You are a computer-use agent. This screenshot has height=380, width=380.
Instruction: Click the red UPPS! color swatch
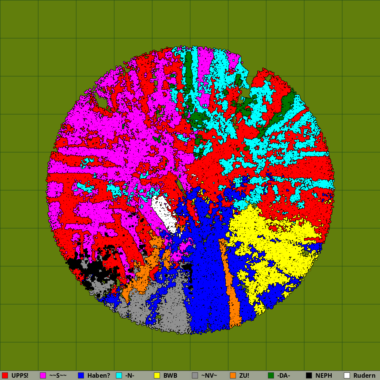pos(5,375)
